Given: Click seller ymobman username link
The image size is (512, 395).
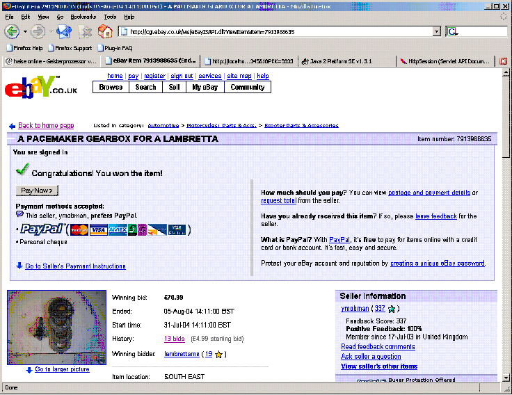Looking at the screenshot, I should [x=355, y=309].
